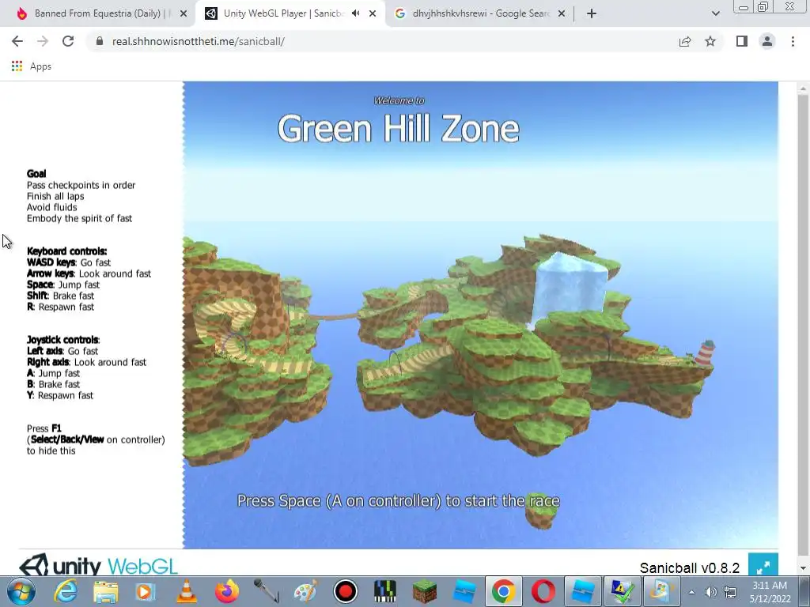Expand the tab search dropdown arrow
This screenshot has width=810, height=607.
coord(715,14)
